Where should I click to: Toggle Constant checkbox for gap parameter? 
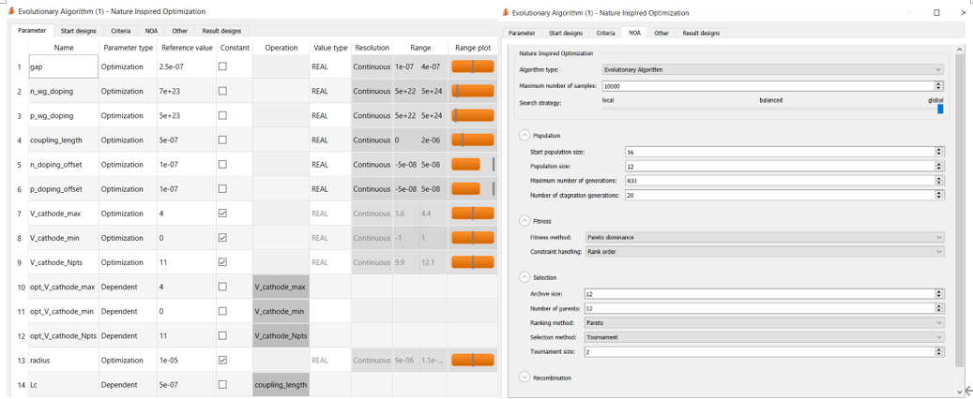[x=222, y=66]
